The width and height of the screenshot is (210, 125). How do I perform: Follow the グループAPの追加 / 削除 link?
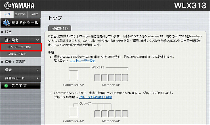95,97
